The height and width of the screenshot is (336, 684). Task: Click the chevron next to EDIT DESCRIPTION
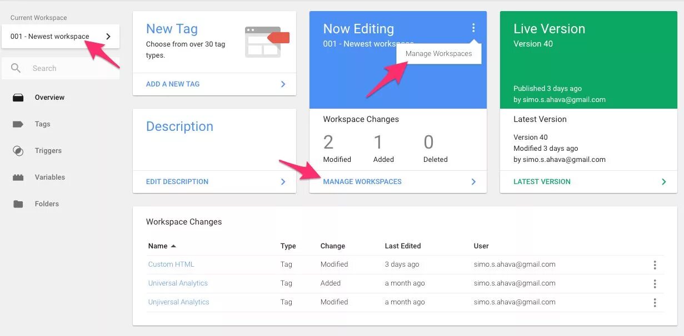click(x=283, y=182)
